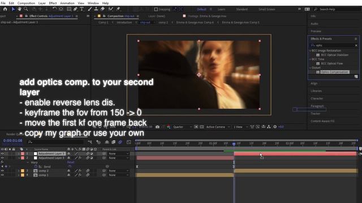Hide second Adjustment Layer 3 via eye icon
Viewport: 362px width, 203px height.
(x=2, y=158)
